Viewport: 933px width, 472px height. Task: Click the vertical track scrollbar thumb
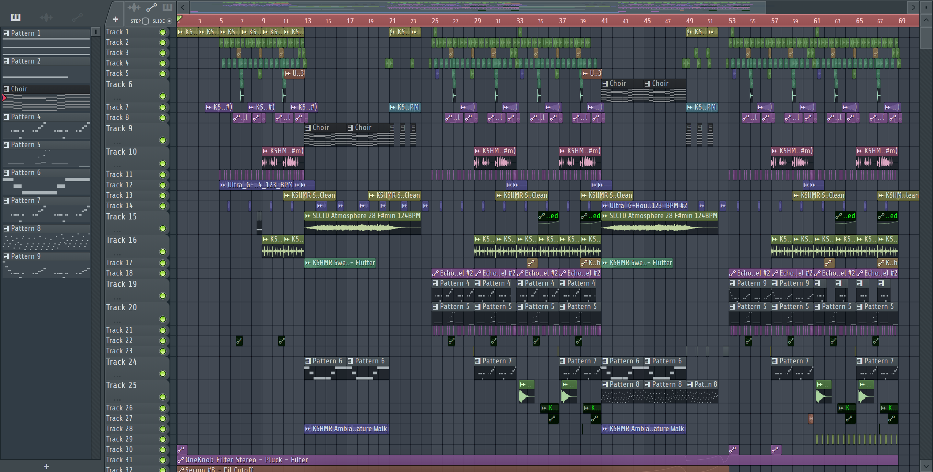926,37
